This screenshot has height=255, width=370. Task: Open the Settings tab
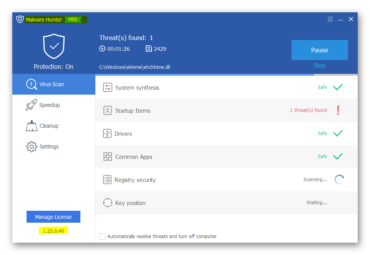pos(54,147)
